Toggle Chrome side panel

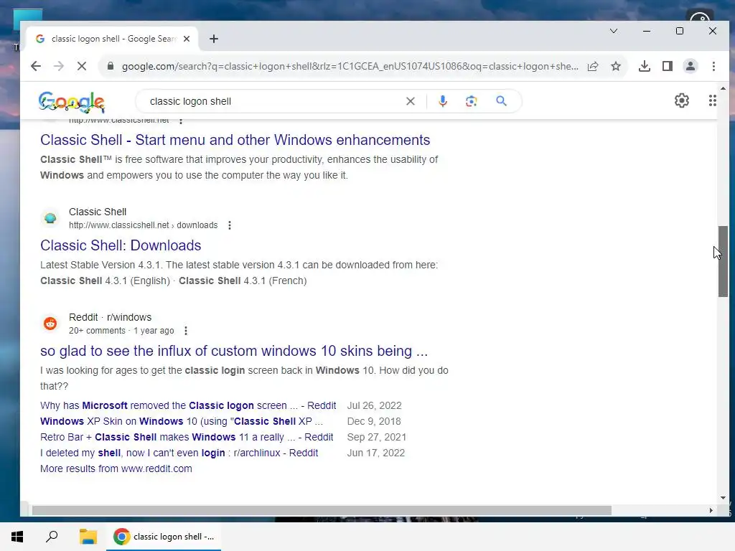[x=668, y=66]
